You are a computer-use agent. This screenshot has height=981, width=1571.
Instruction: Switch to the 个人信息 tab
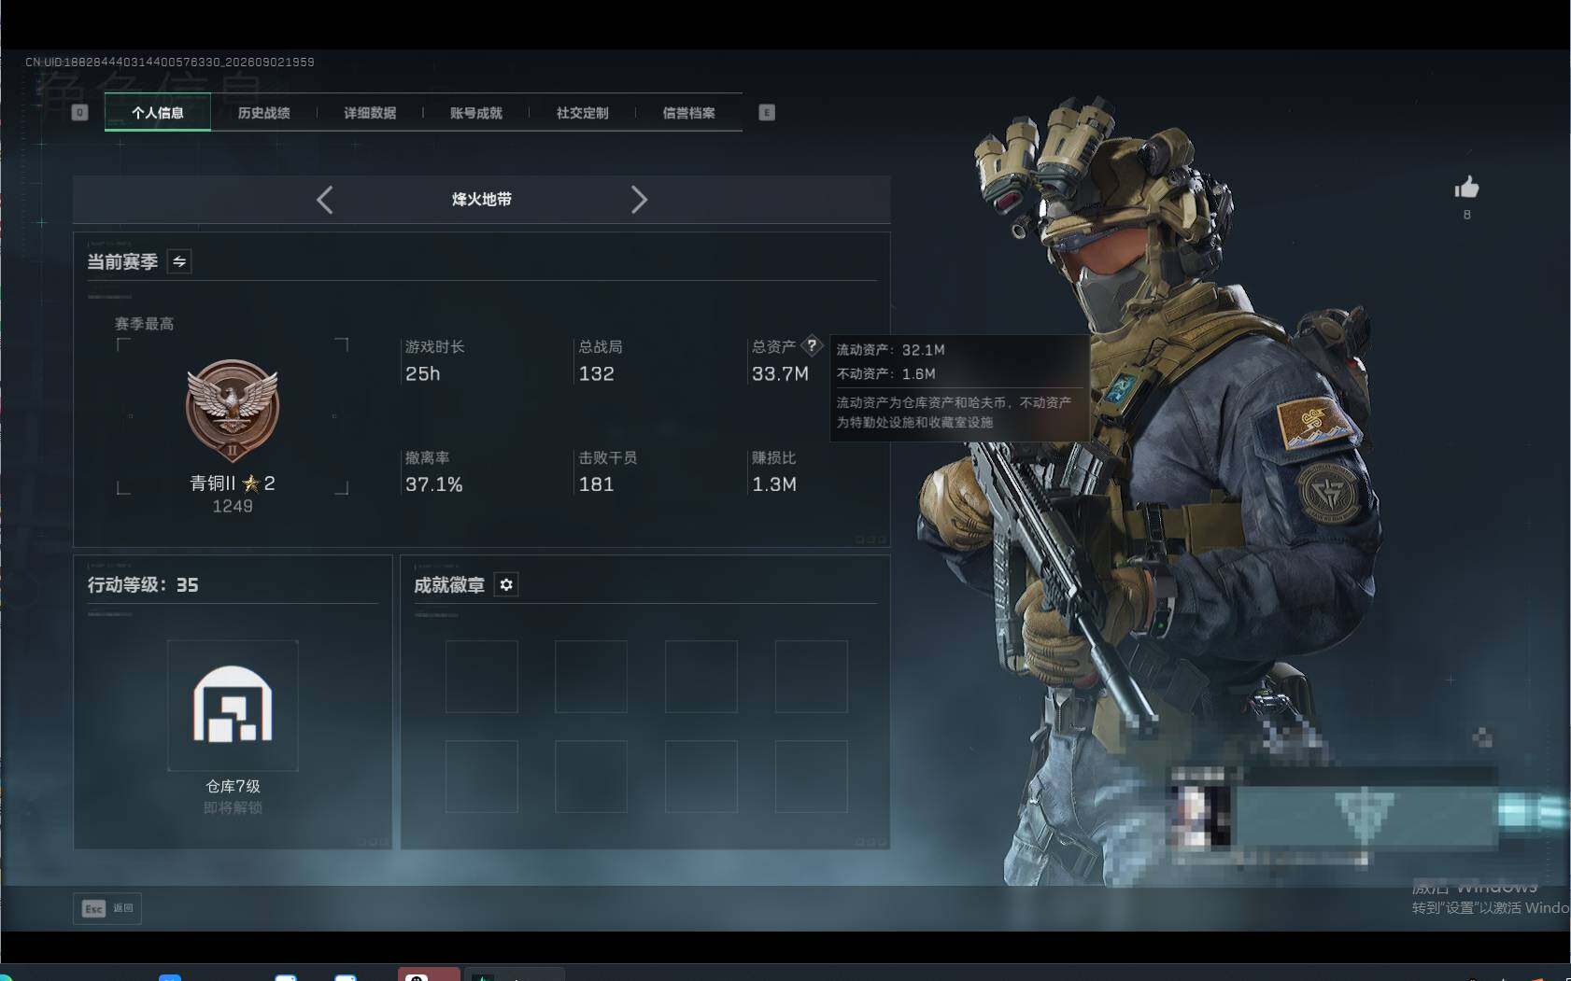coord(158,113)
